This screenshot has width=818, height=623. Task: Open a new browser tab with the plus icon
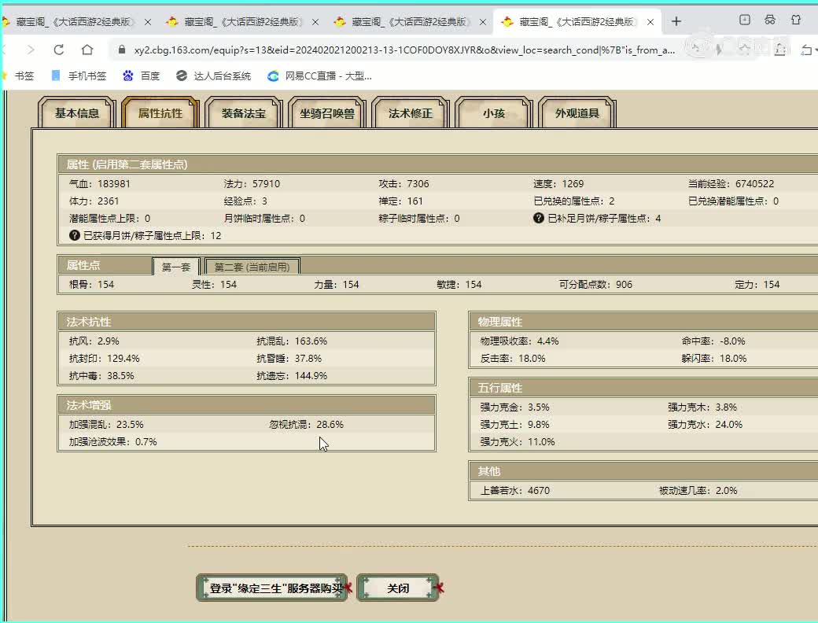[x=676, y=21]
